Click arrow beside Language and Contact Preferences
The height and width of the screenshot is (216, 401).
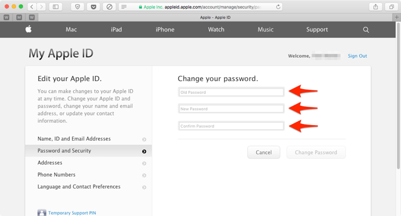144,187
